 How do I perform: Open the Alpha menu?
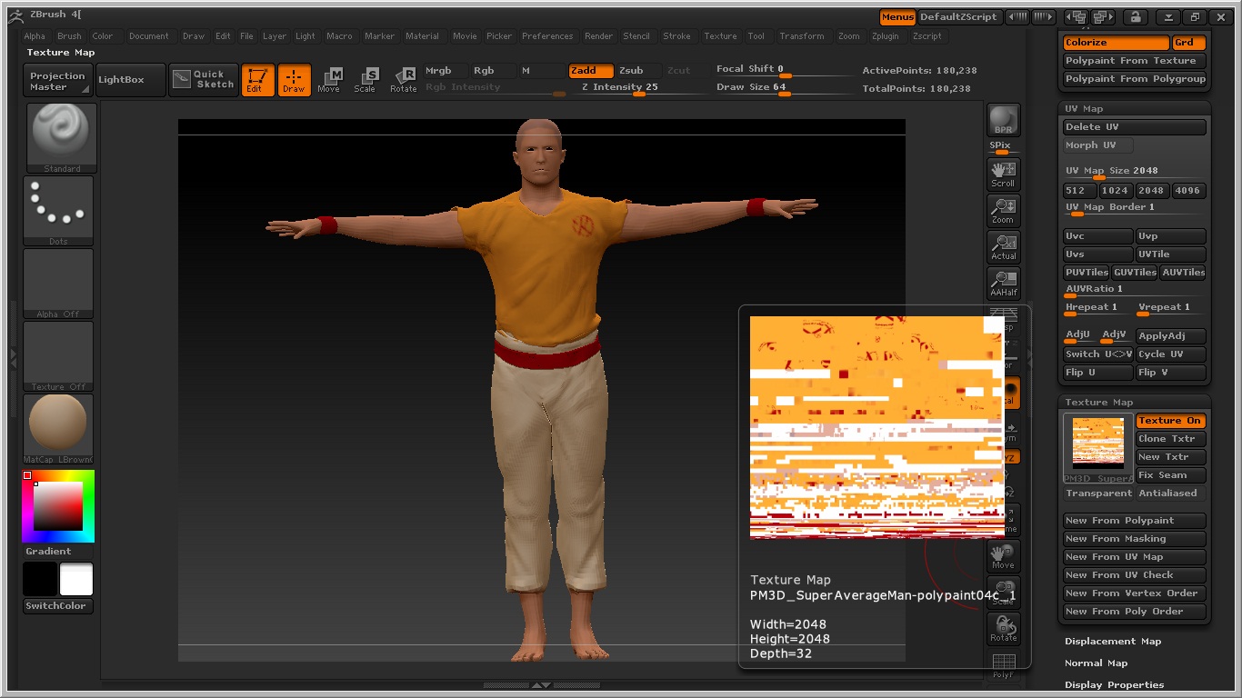tap(35, 36)
